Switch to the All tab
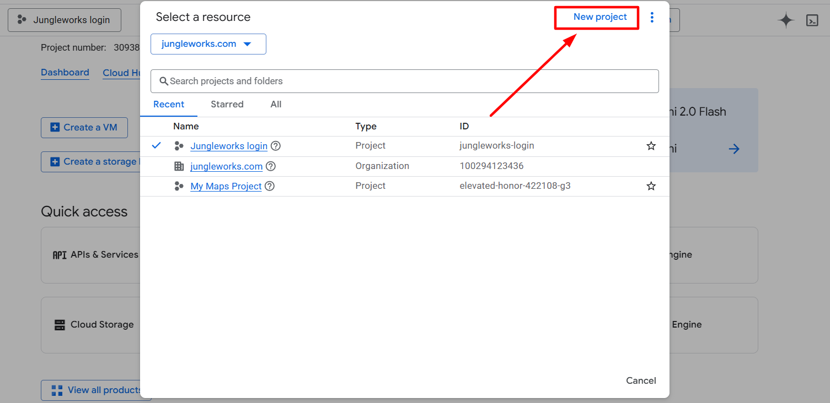 pos(276,104)
